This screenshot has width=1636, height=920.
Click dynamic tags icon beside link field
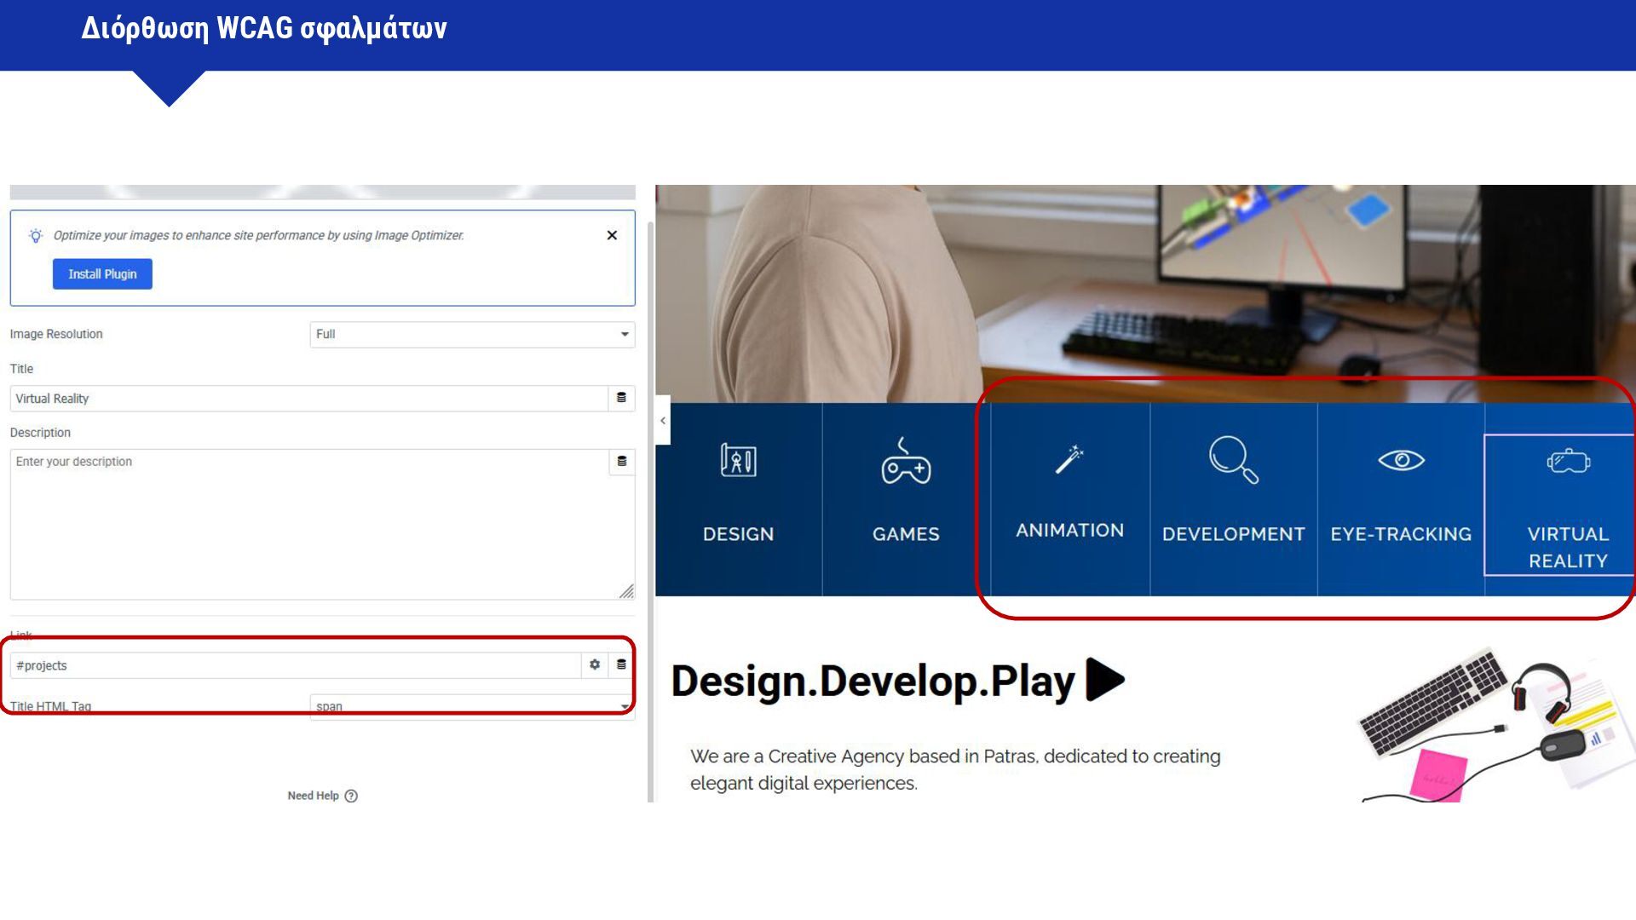click(x=621, y=664)
